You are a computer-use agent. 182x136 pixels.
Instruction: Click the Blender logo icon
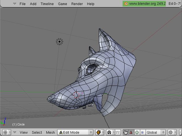click(126, 4)
